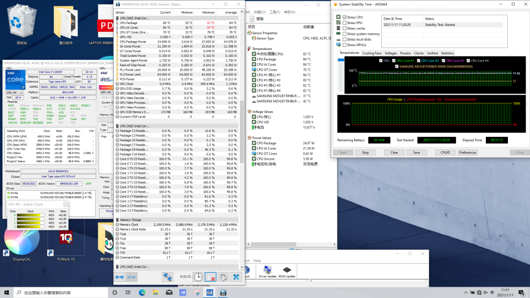Screen dimensions: 530x298
Task: Click the Preferences button
Action: (x=467, y=152)
